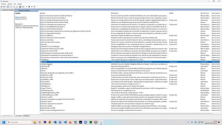Open the Archivo menu
Viewport: 222px width, 125px height.
pos(3,4)
